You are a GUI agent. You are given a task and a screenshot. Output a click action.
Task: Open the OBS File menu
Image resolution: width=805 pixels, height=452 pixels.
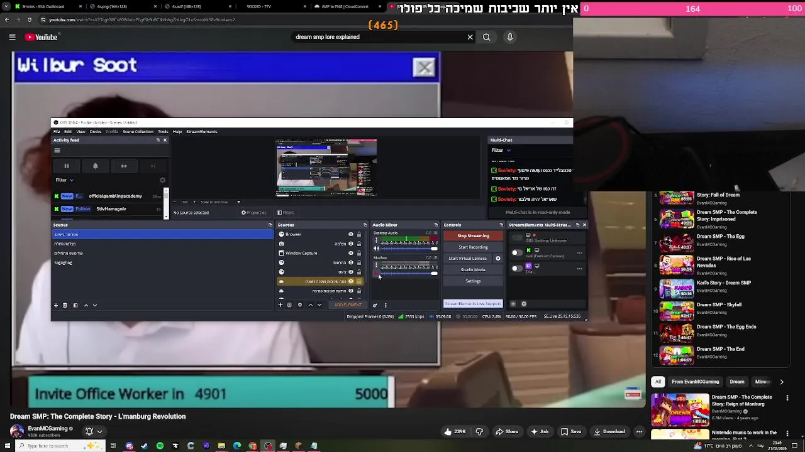tap(57, 132)
